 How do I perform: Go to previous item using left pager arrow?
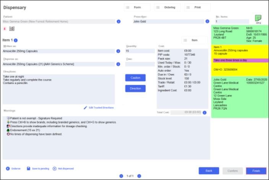pos(121,176)
